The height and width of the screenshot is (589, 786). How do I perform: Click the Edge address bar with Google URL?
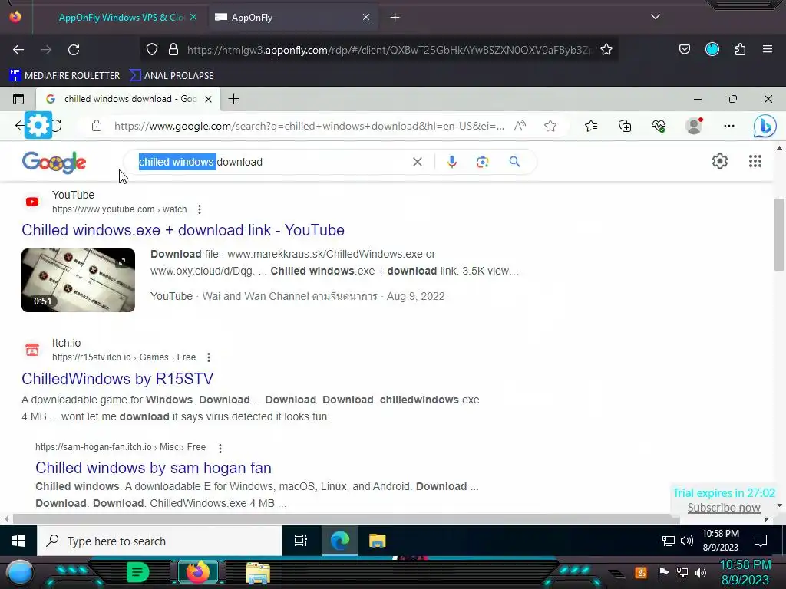(309, 126)
